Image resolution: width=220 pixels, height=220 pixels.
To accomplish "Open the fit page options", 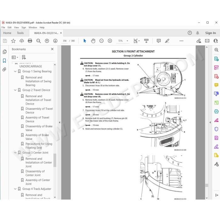I will [136, 41].
